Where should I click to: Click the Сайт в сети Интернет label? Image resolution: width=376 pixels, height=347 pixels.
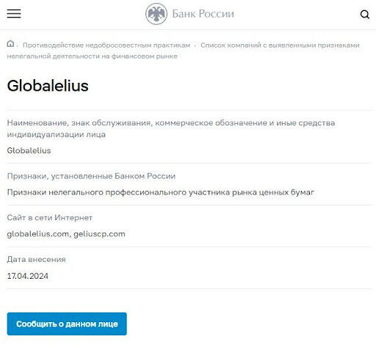click(x=50, y=218)
